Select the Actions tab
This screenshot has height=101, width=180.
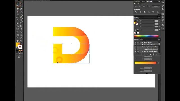[136, 40]
